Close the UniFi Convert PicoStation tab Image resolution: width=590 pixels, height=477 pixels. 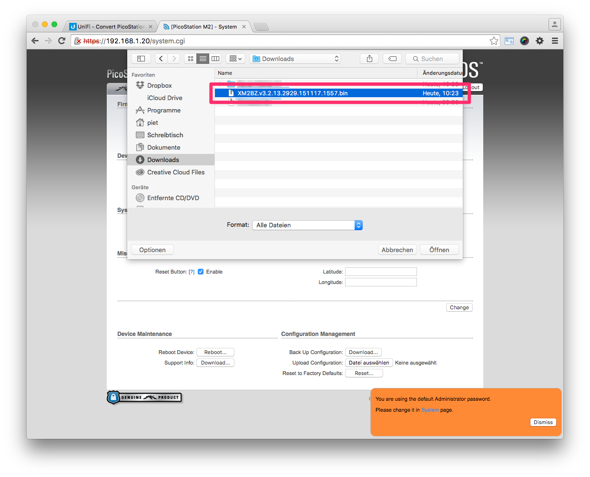click(x=151, y=27)
